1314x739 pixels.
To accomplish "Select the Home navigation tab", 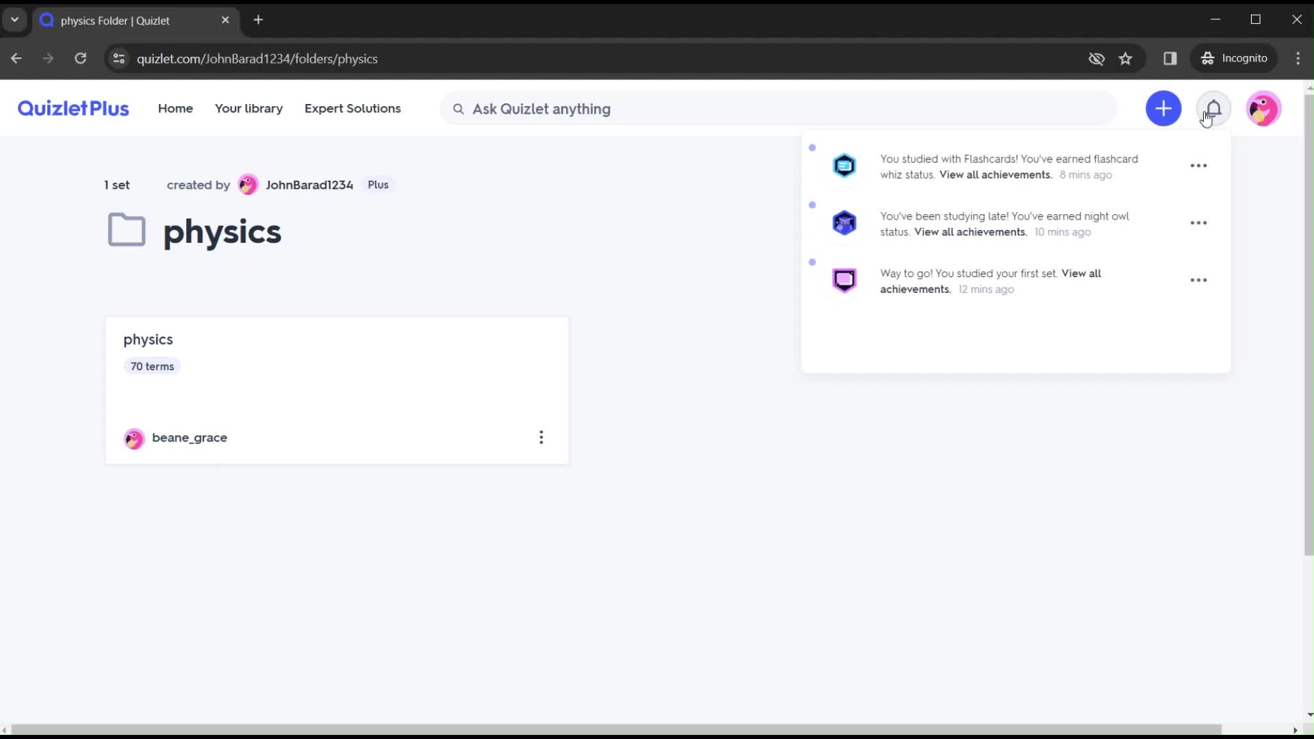I will (x=175, y=108).
